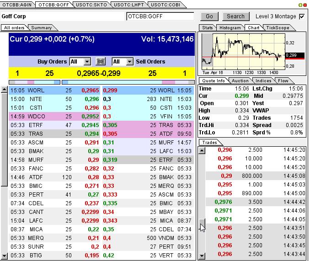Click the Trades count 1754
Image resolution: width=310 pixels, height=261 pixels.
(x=296, y=118)
